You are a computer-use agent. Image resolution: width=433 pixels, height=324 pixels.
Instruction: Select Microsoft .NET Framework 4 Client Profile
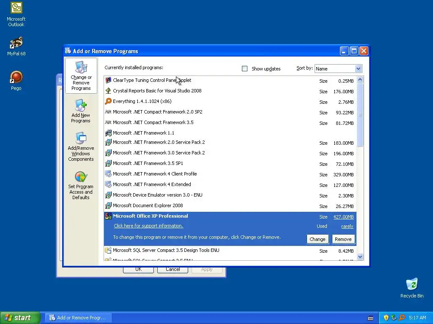(230, 174)
